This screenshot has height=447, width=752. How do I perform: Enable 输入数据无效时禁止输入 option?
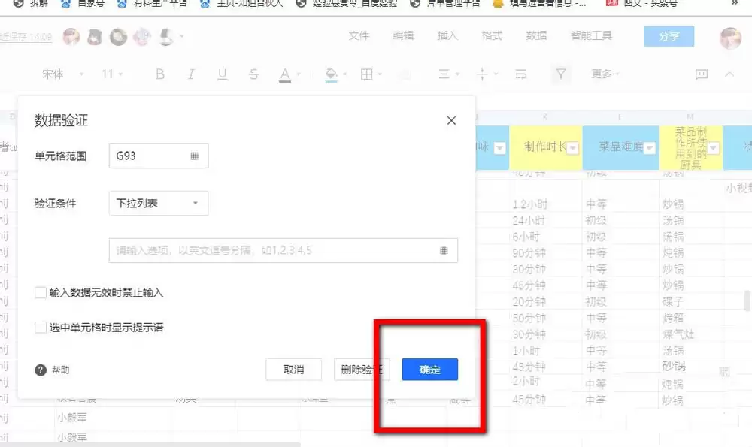[x=41, y=292]
